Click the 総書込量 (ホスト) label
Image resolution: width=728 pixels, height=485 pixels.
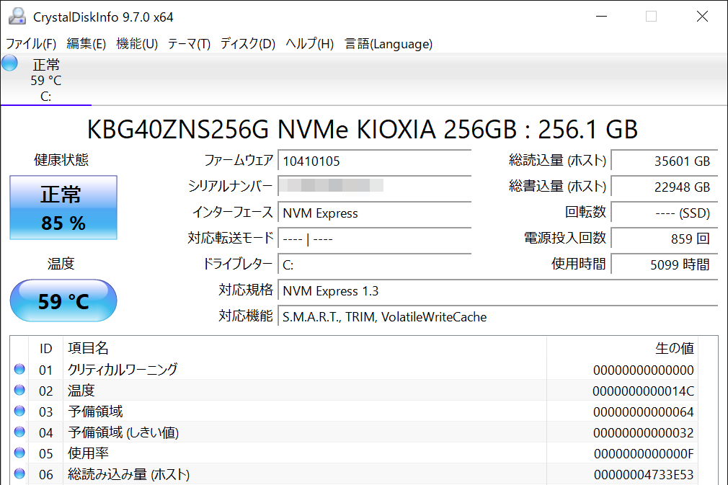[x=557, y=186]
